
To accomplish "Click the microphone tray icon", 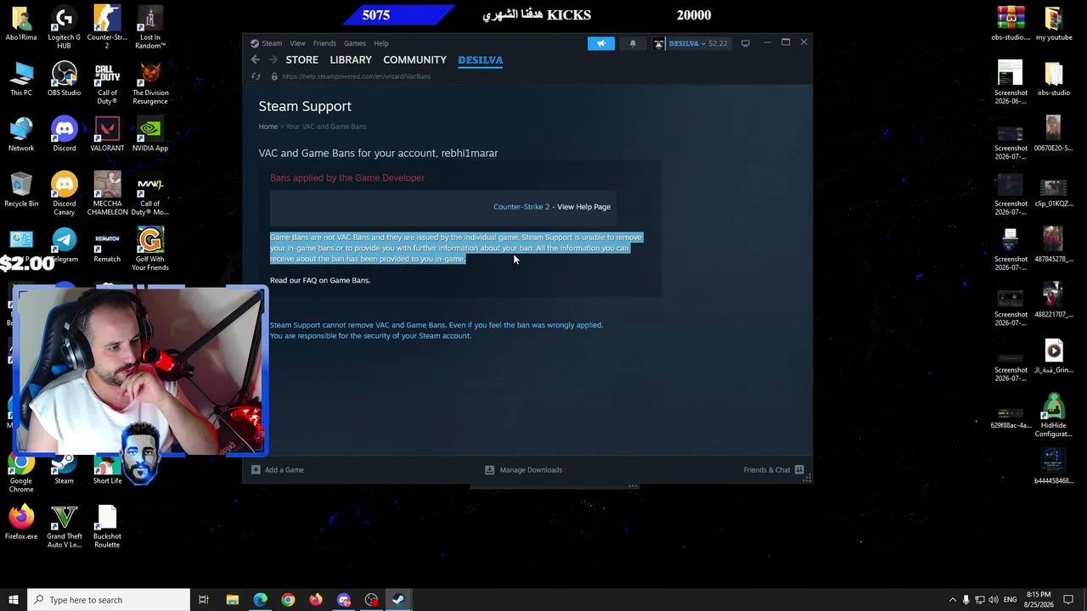I will (x=966, y=600).
